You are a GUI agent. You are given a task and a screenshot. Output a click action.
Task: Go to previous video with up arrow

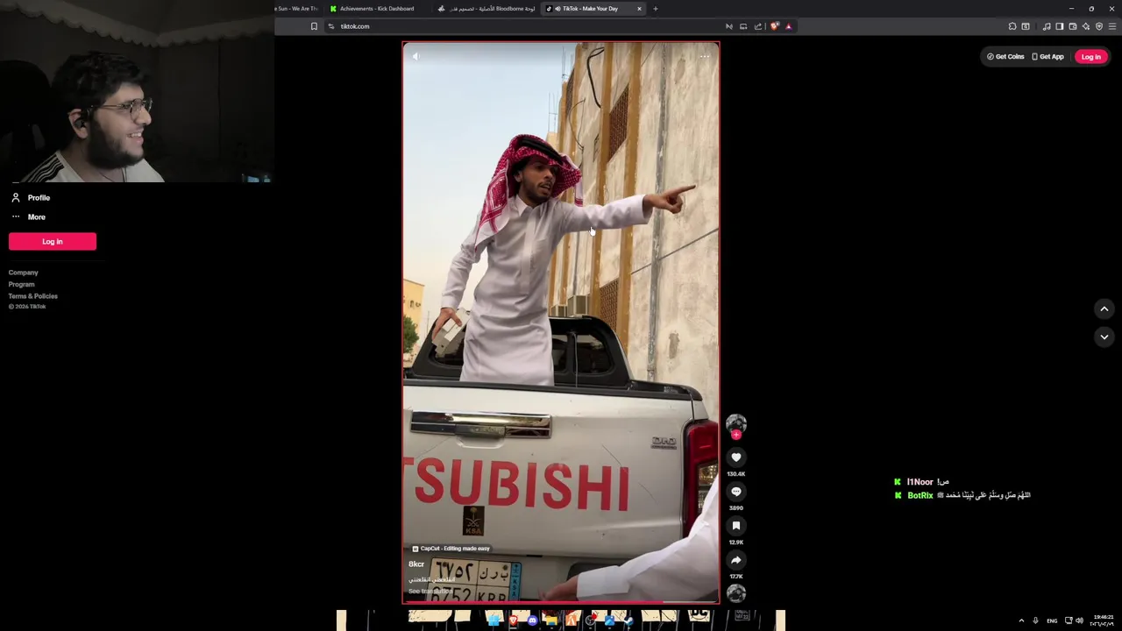[x=1104, y=308]
